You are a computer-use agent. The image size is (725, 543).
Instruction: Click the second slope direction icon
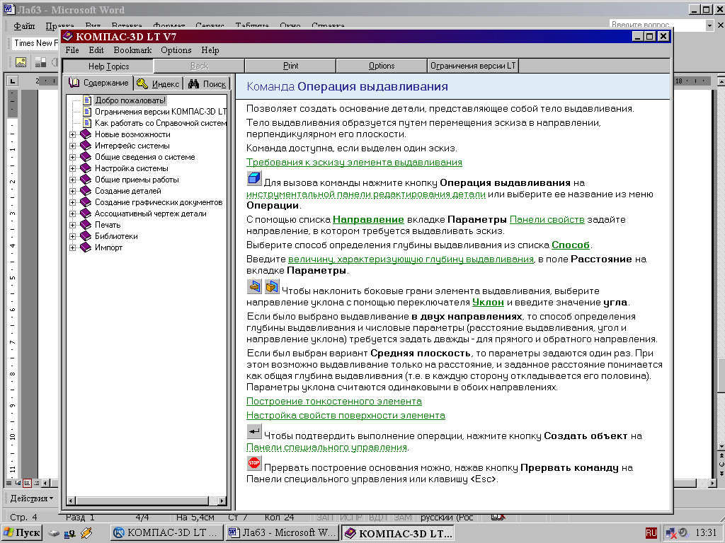click(272, 287)
